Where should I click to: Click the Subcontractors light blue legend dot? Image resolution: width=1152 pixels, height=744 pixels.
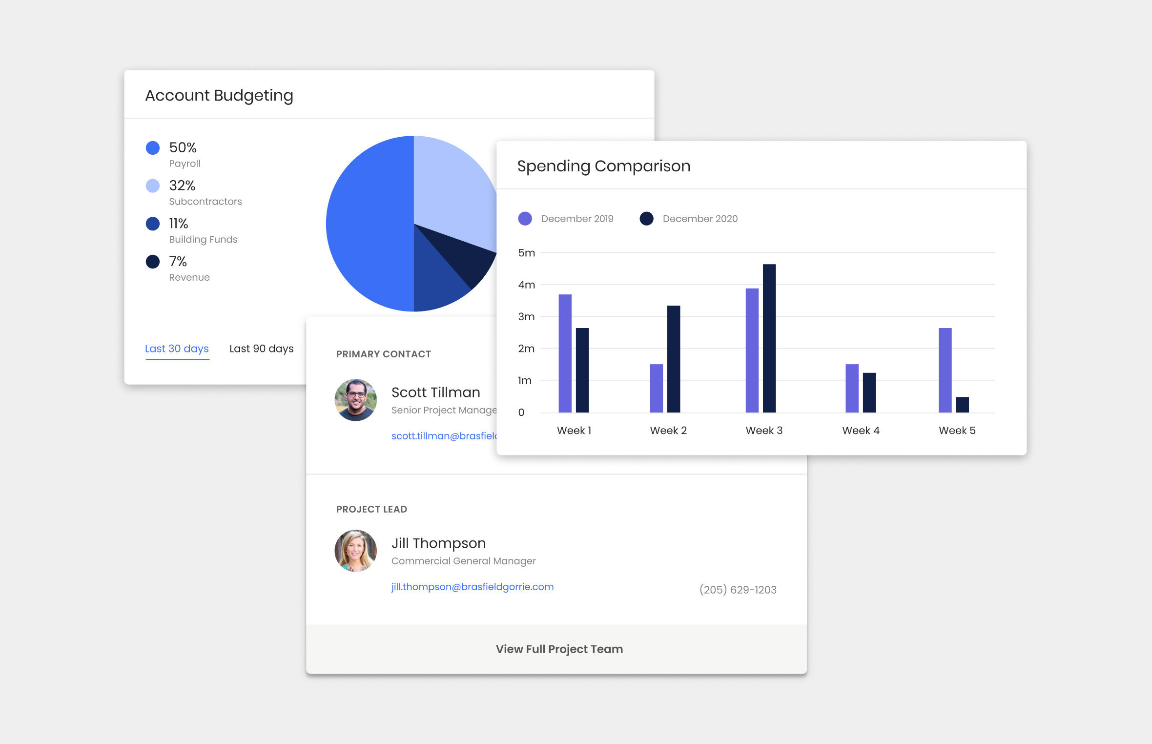(x=153, y=186)
